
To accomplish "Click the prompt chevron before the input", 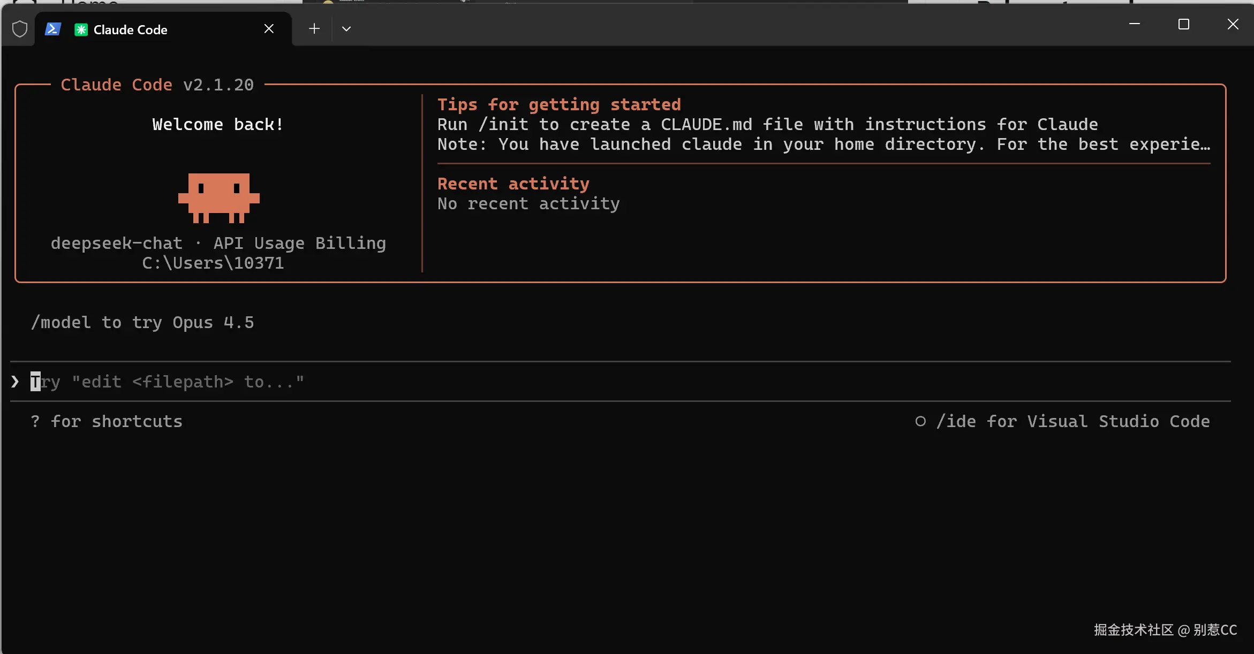I will click(15, 382).
